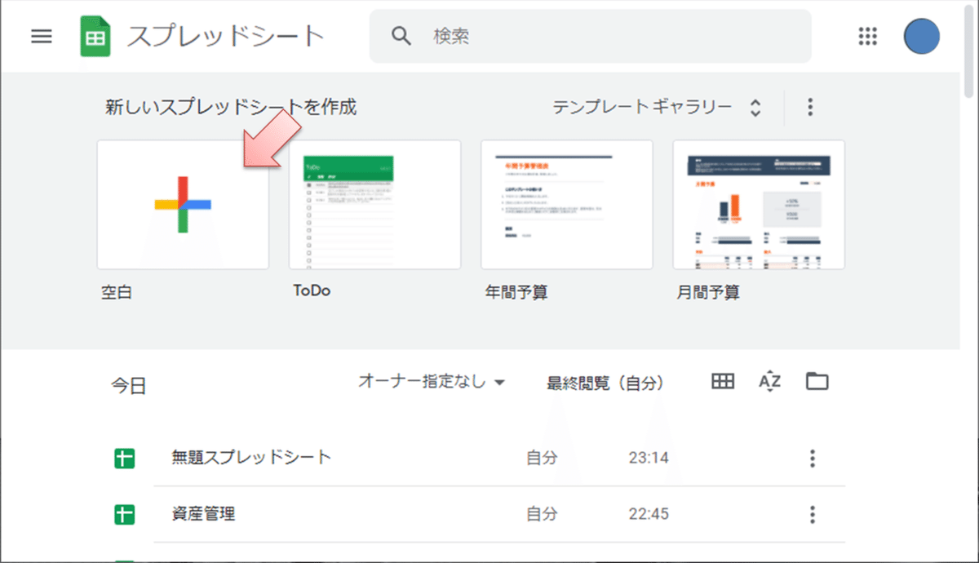Click the 最終閲覧（自分） column header
979x563 pixels.
click(x=605, y=383)
